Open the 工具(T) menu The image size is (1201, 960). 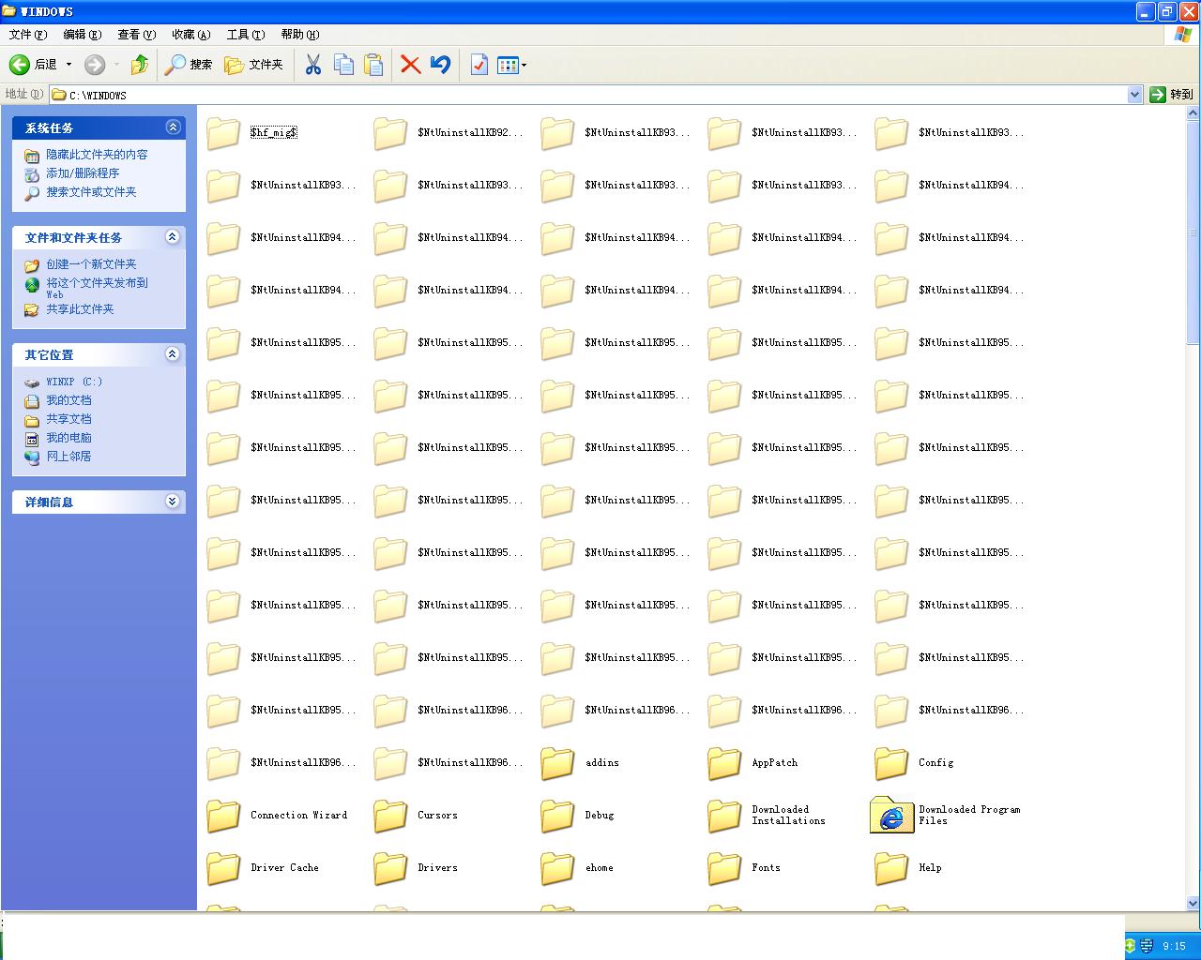[x=245, y=35]
